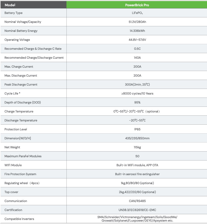Click the 51.2V/280Ah nominal voltage value

(137, 22)
